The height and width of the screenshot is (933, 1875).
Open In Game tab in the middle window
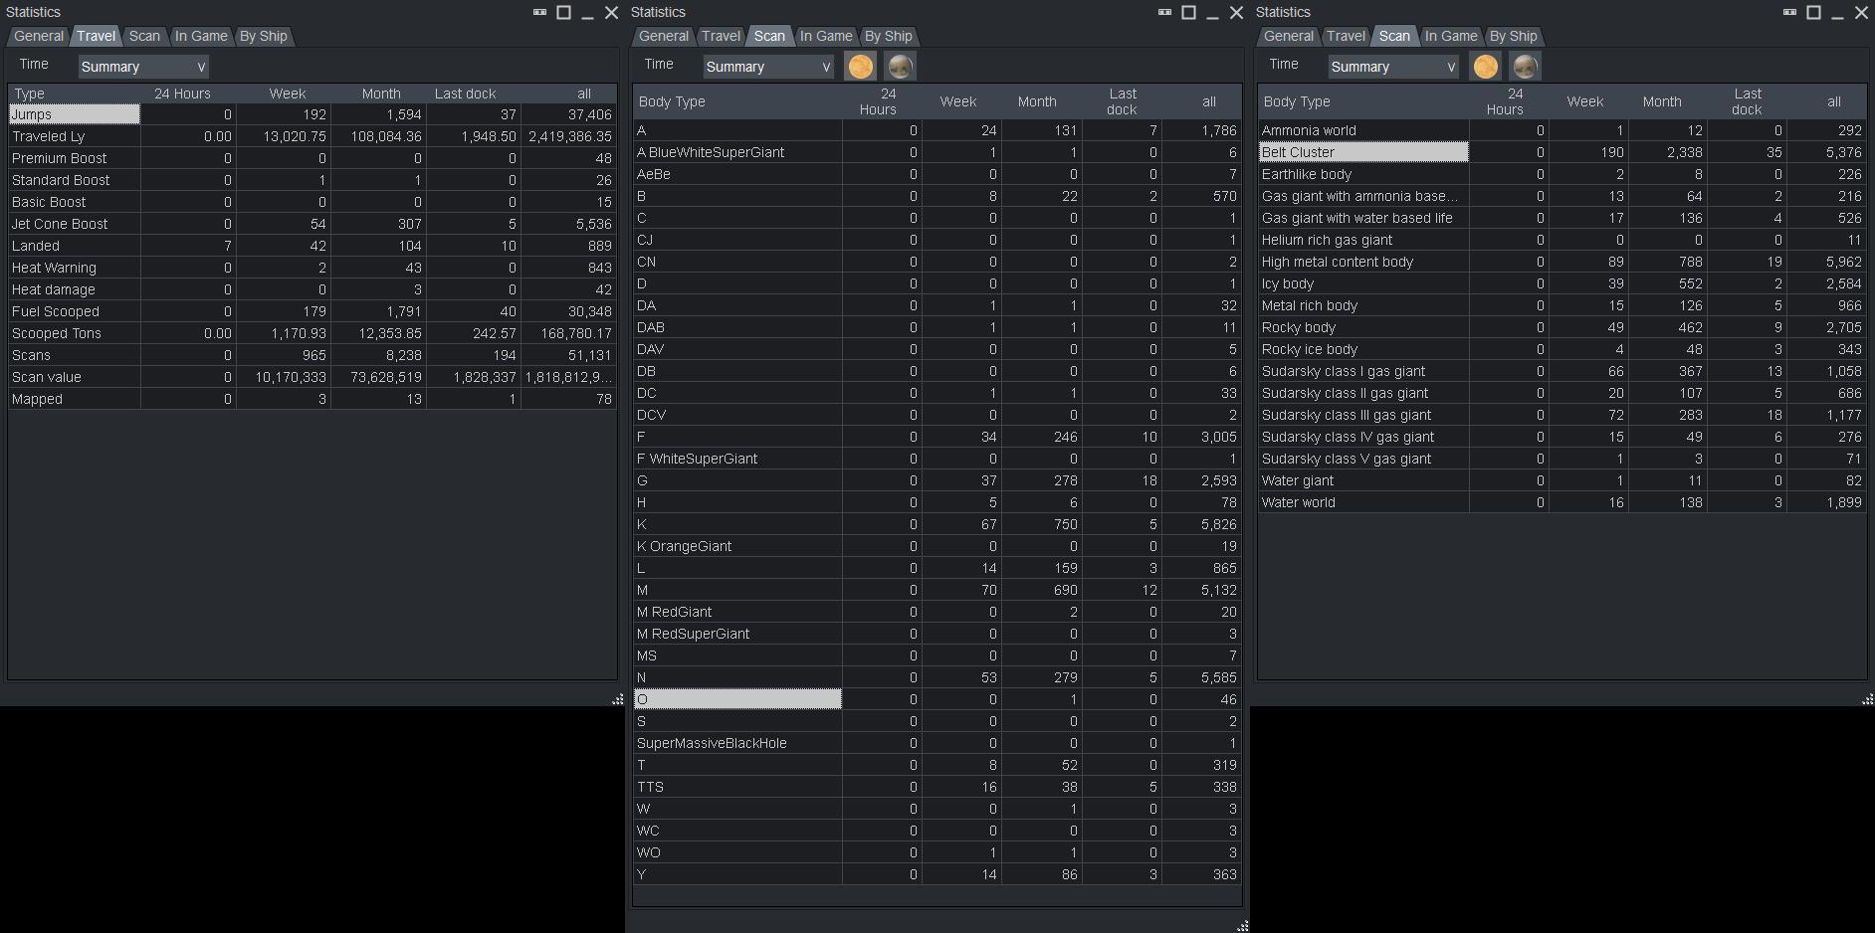pos(826,36)
